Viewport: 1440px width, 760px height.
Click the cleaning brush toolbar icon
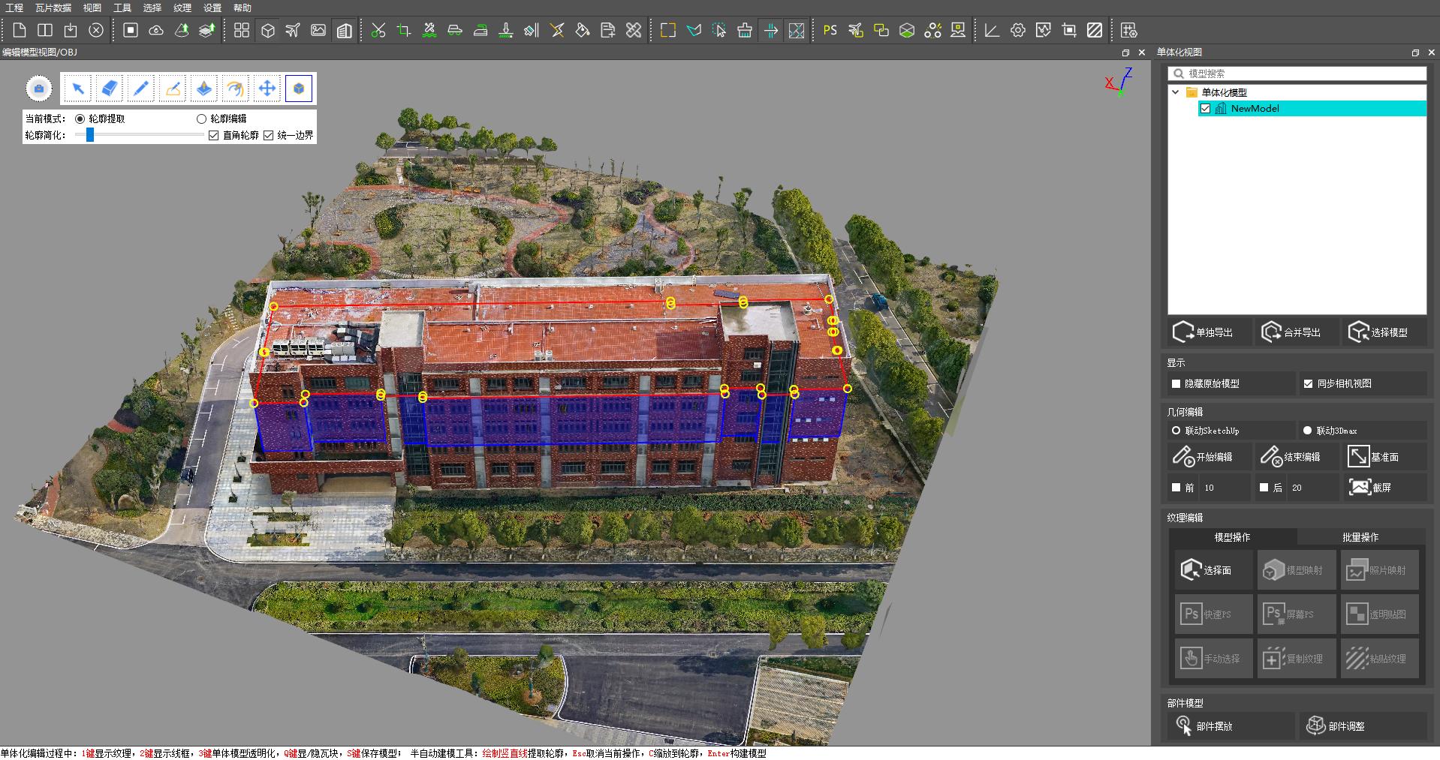[745, 30]
